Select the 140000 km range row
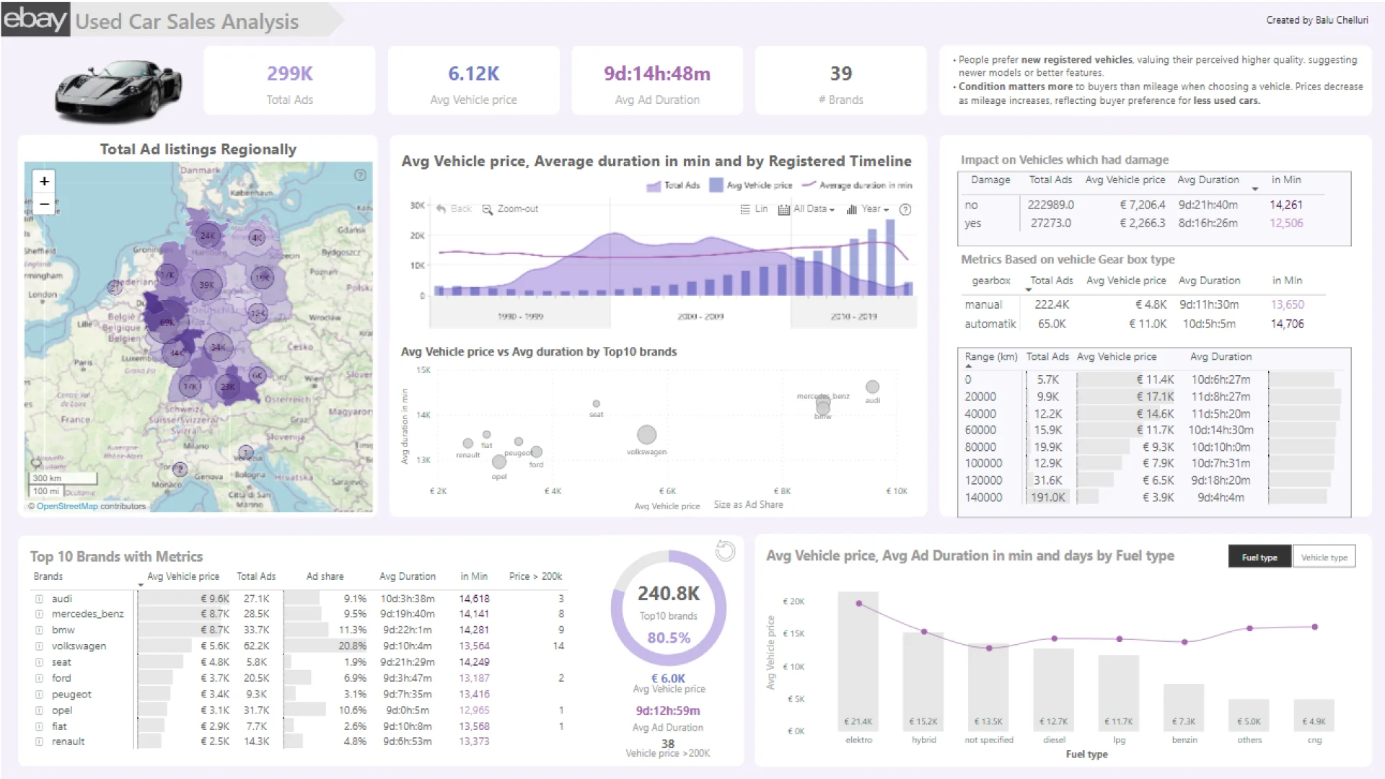 pyautogui.click(x=1152, y=498)
